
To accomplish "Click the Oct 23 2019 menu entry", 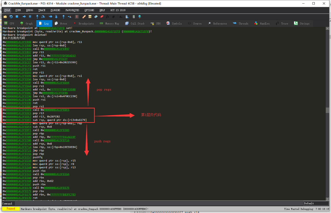I will 118,10.
